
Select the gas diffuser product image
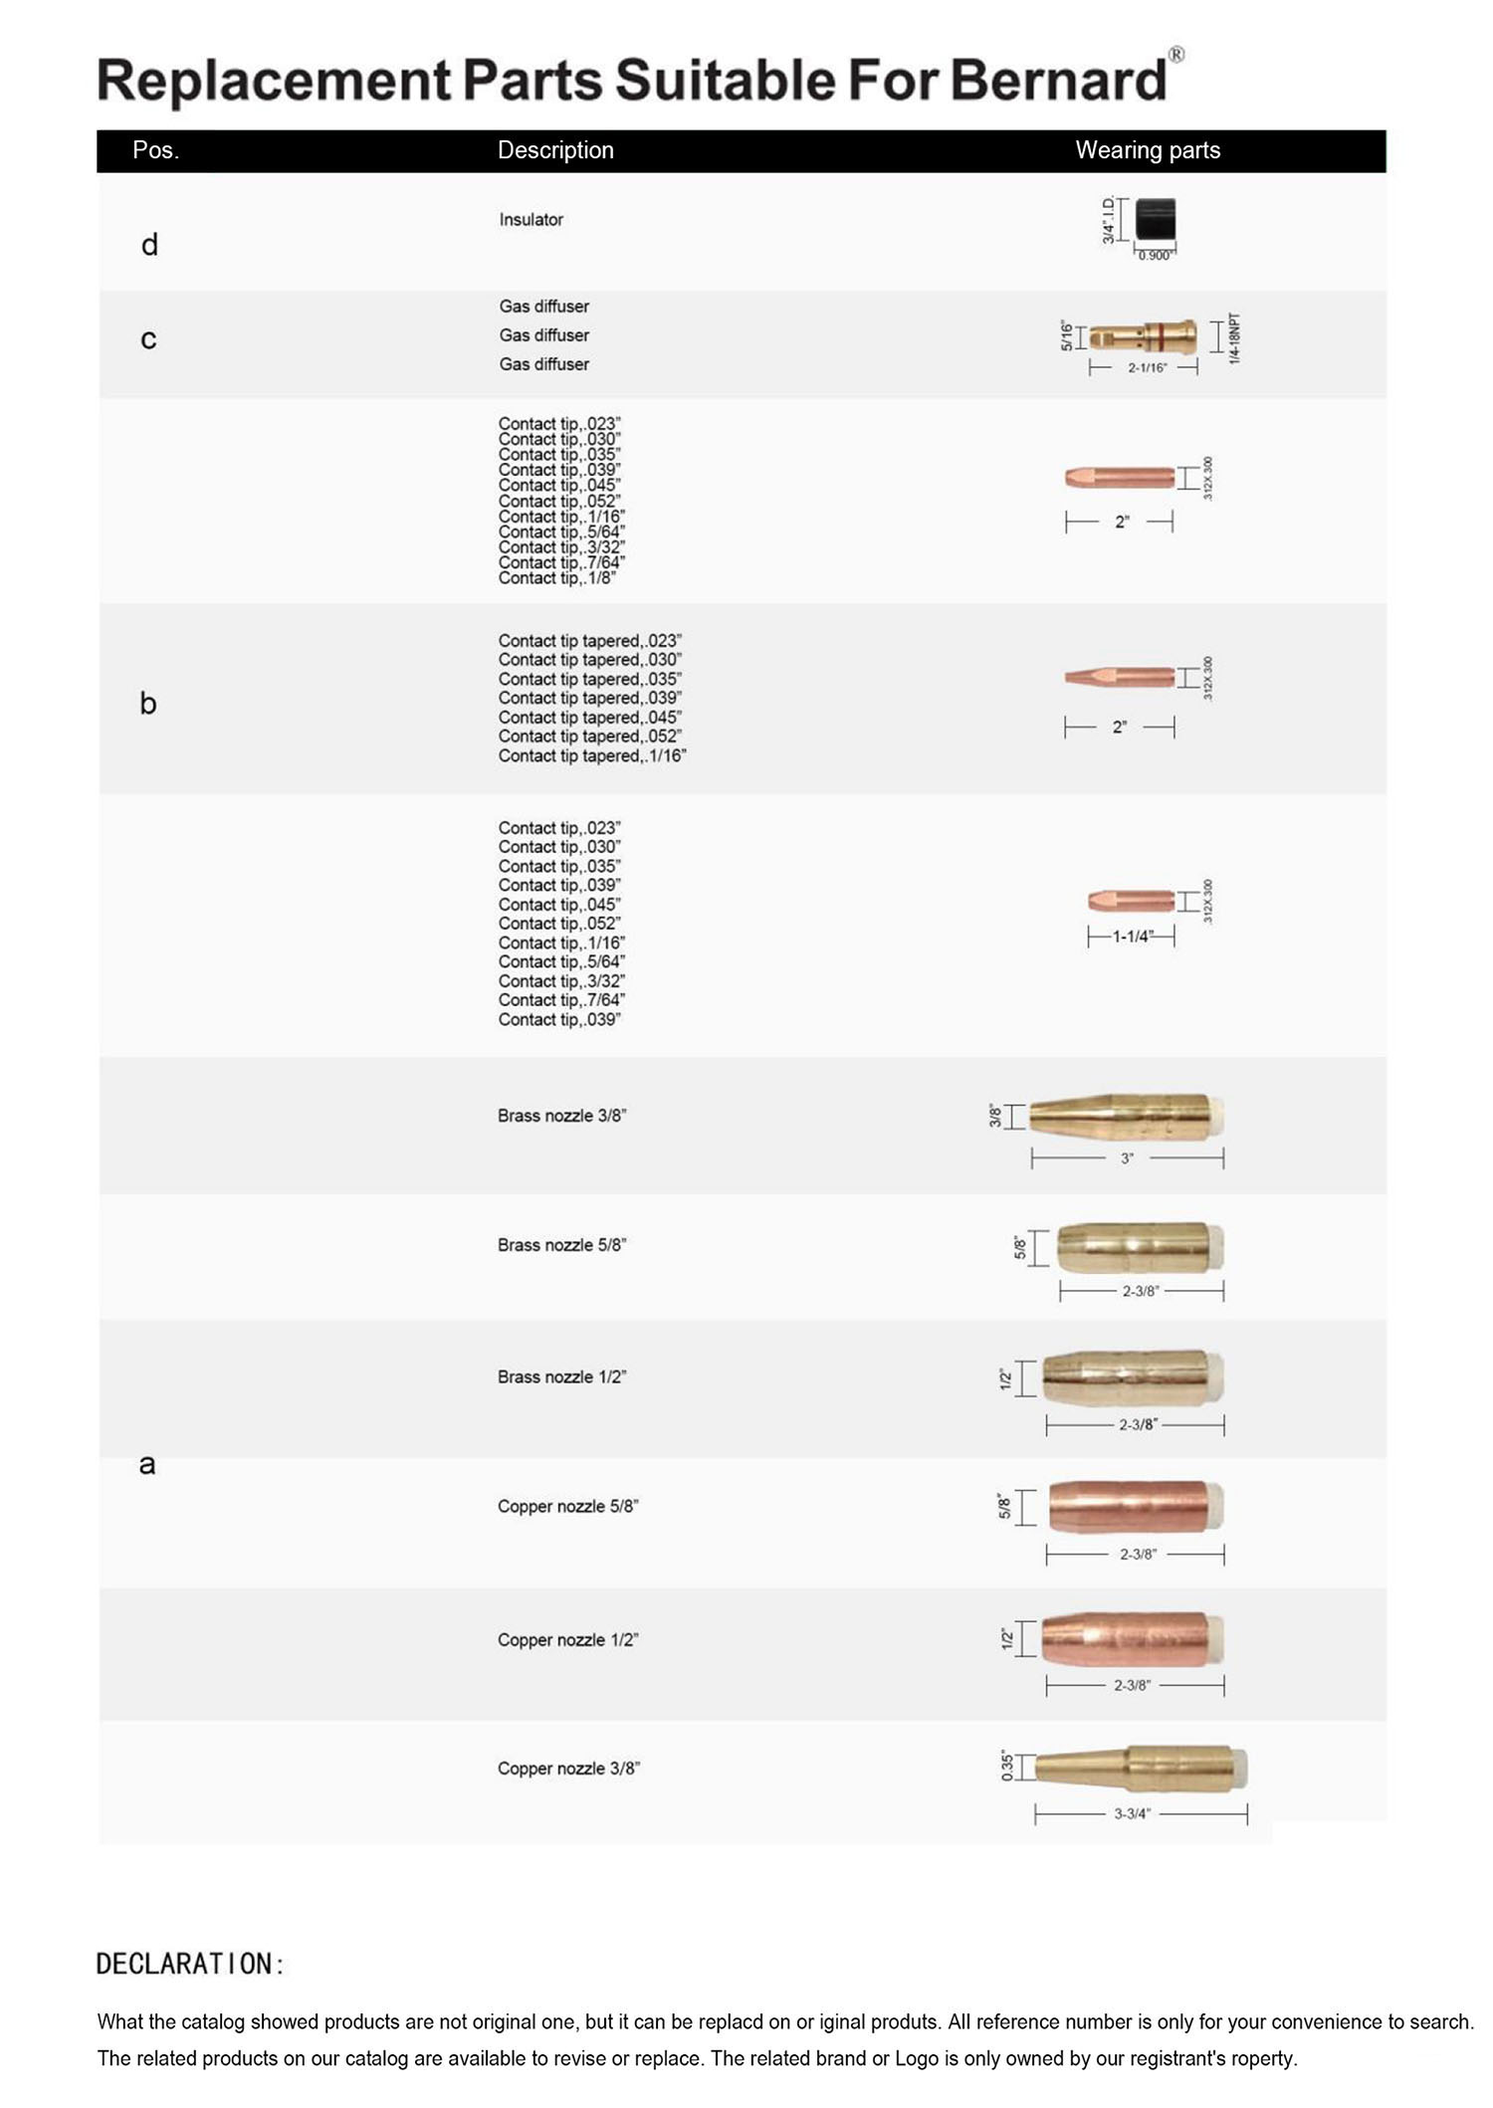pos(1143,336)
